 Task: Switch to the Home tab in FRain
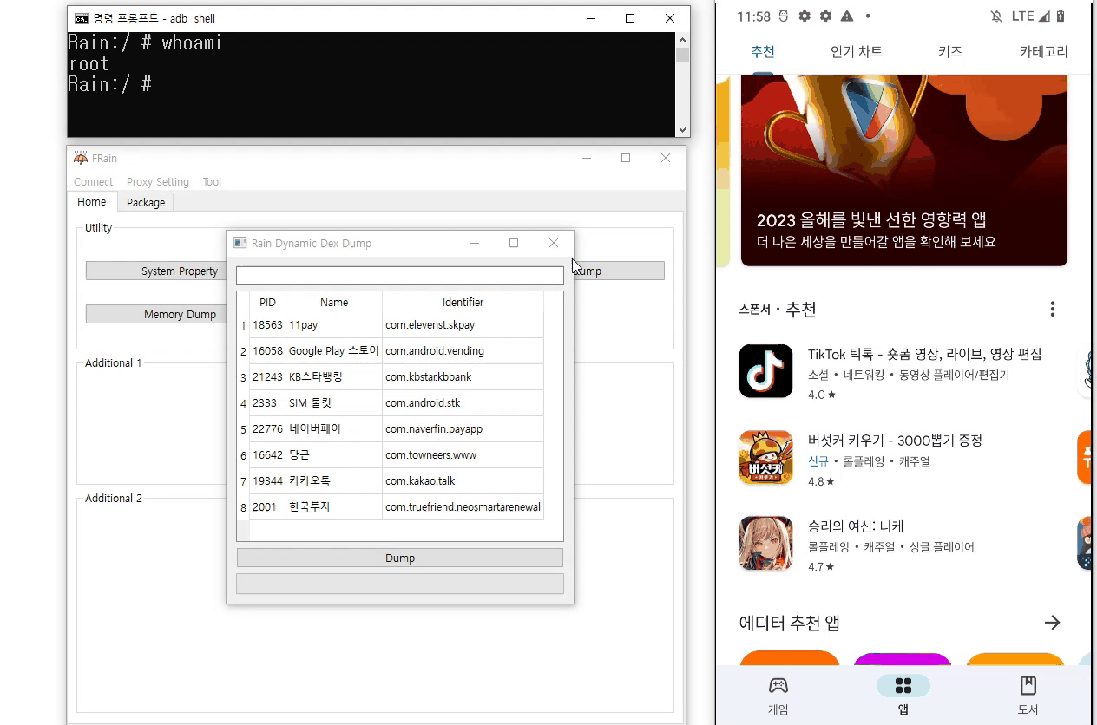[x=92, y=202]
